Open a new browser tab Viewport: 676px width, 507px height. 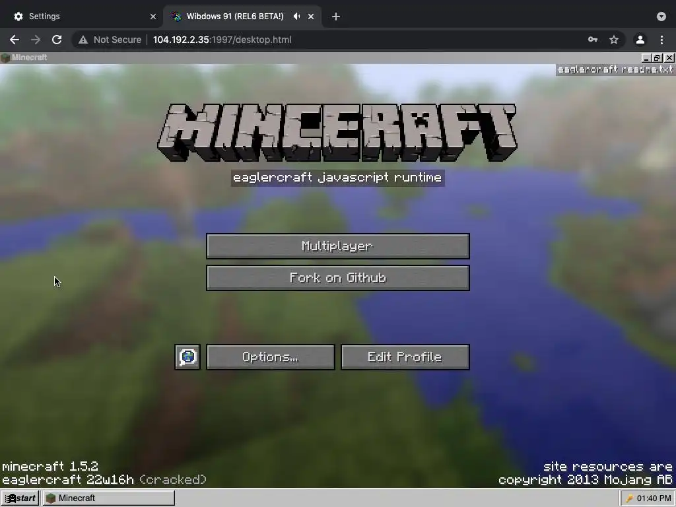click(336, 17)
